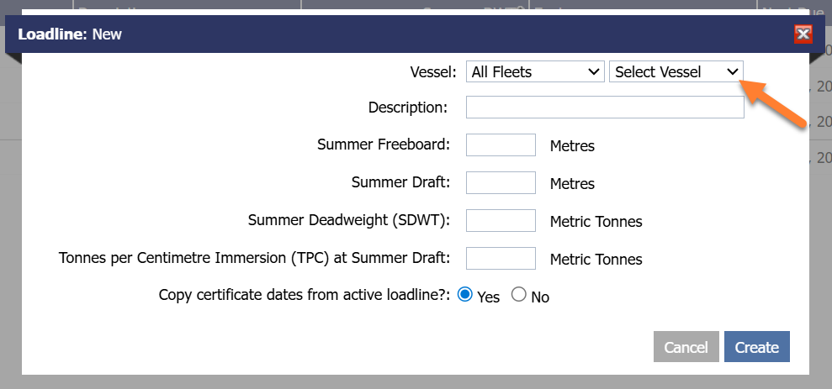This screenshot has width=832, height=389.
Task: Select the Summer Deadweight (SDWT) field
Action: coord(501,220)
